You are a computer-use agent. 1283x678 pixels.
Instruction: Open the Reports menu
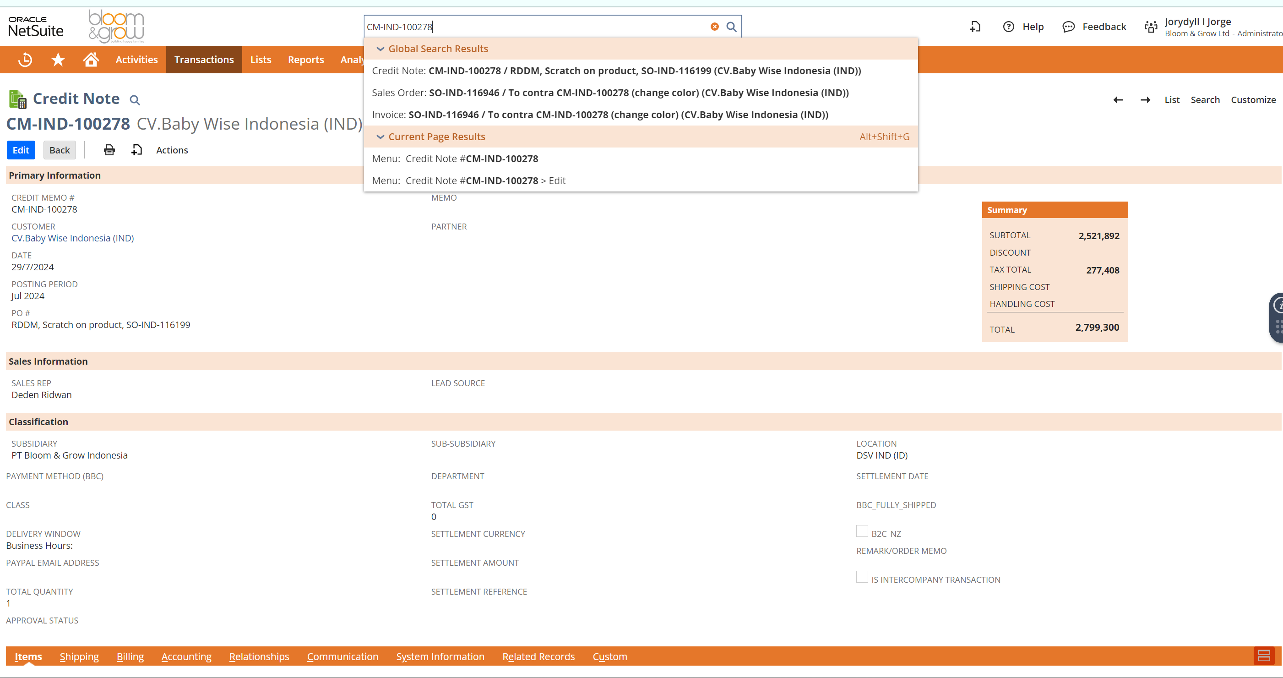click(x=306, y=60)
